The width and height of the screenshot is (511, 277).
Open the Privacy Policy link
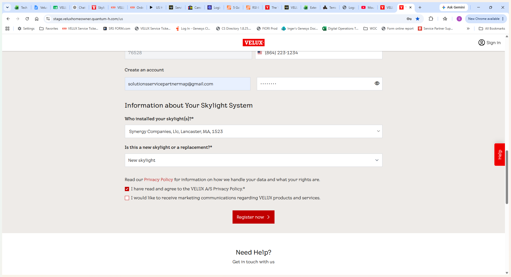158,180
